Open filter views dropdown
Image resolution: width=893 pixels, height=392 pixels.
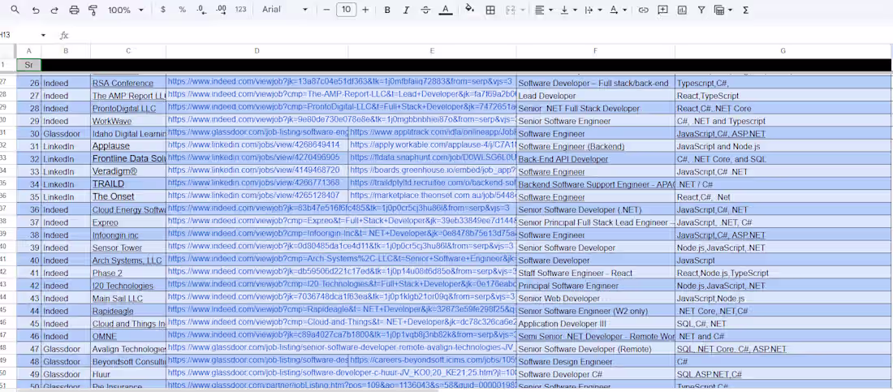[723, 10]
